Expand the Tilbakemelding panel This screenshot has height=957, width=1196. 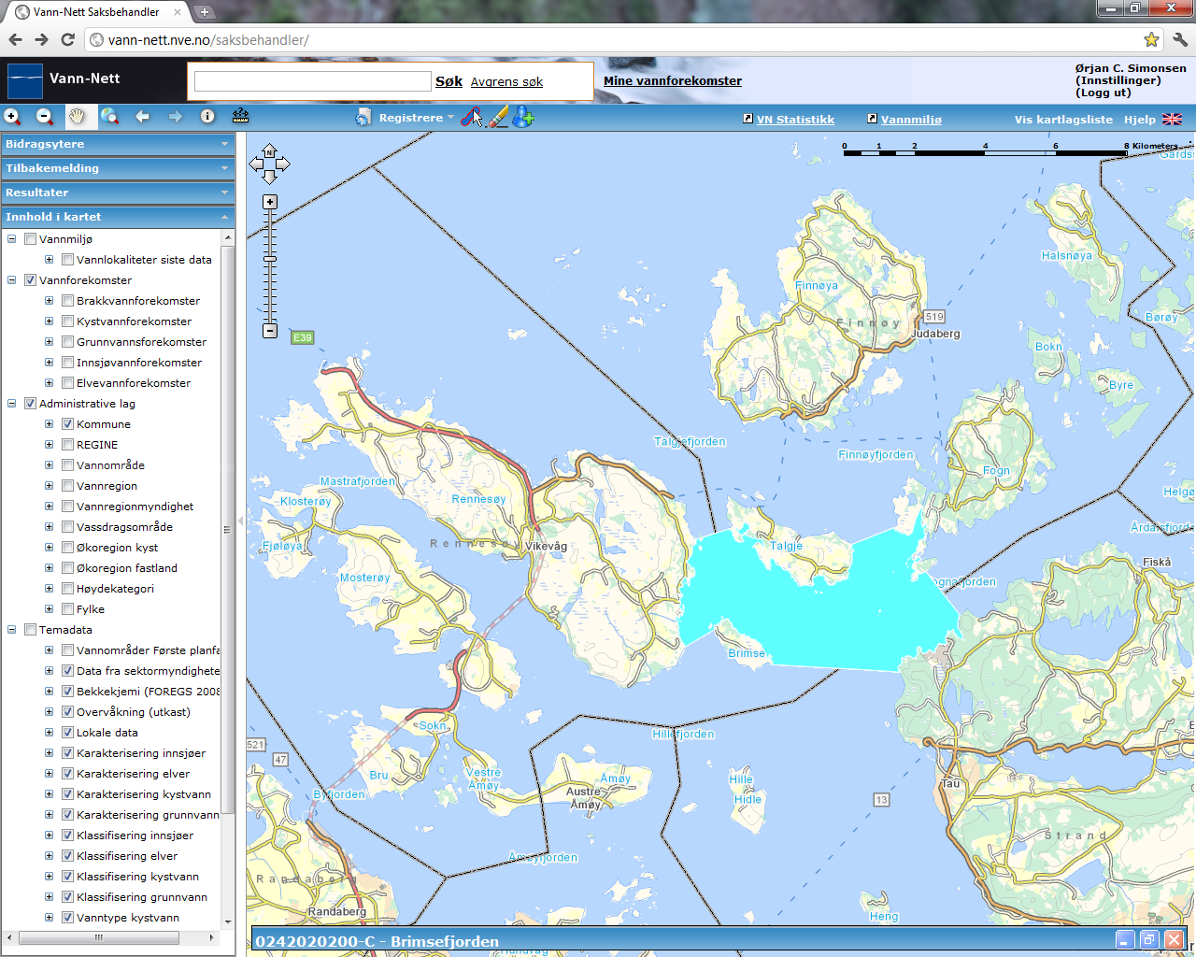point(118,168)
